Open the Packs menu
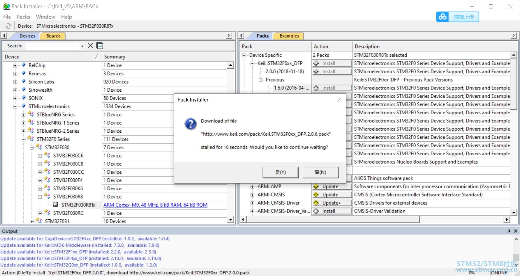The width and height of the screenshot is (520, 276). pos(23,17)
